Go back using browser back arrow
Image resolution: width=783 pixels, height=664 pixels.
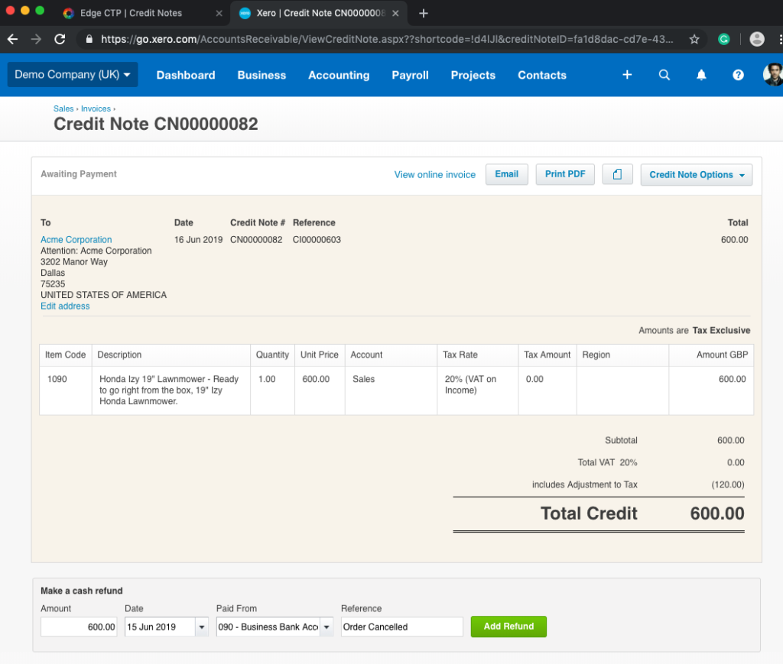[12, 40]
